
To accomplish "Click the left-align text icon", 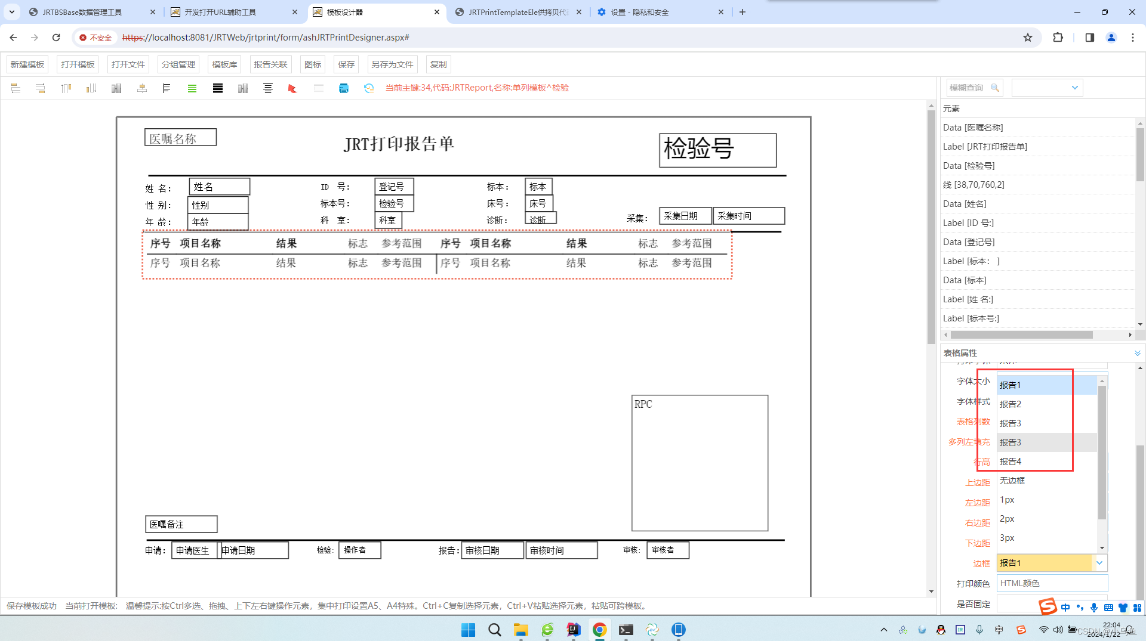I will pyautogui.click(x=167, y=88).
